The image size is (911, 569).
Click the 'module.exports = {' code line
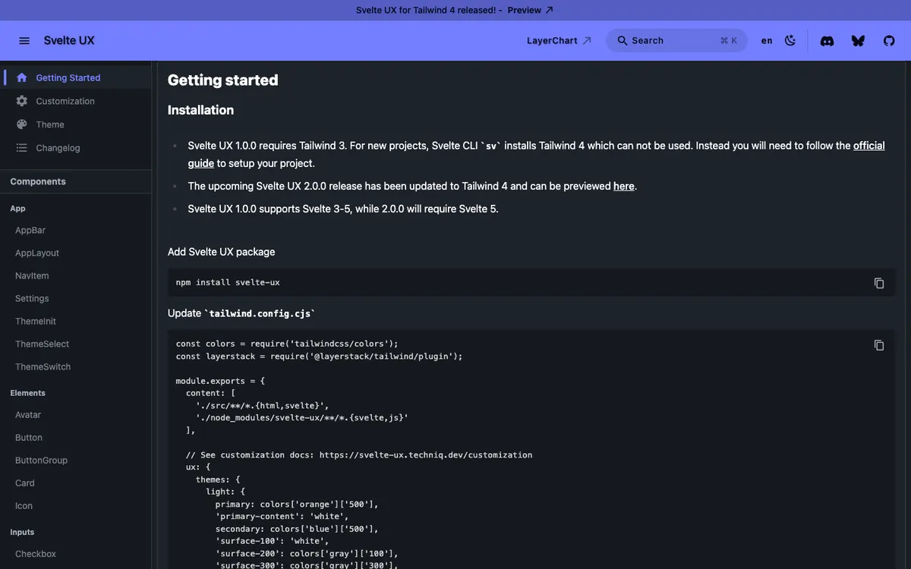tap(220, 381)
